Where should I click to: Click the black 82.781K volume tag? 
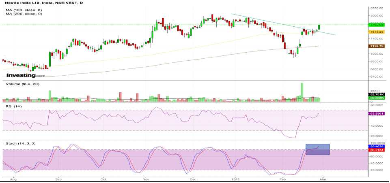coord(377,95)
